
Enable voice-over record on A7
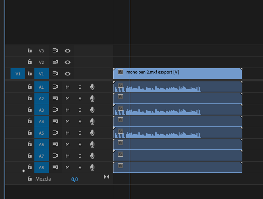[92, 156]
